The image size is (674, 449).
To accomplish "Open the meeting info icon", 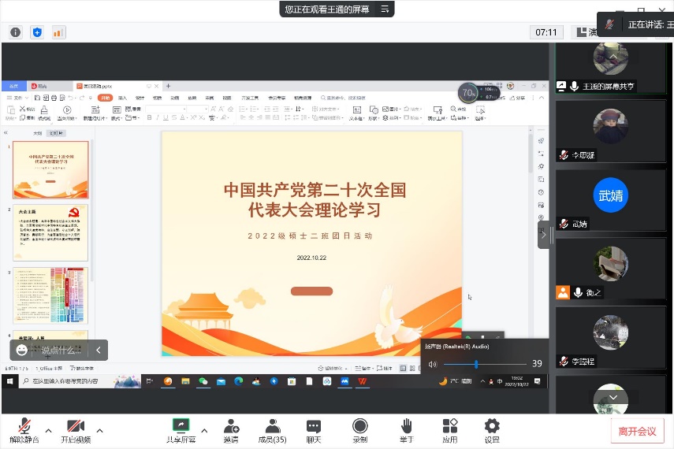I will point(15,32).
